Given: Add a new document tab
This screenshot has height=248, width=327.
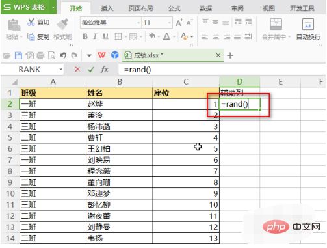Looking at the screenshot, I should point(230,55).
